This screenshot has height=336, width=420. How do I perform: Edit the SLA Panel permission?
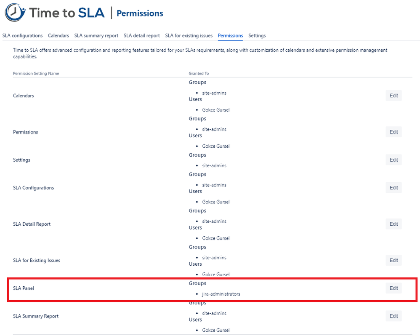pyautogui.click(x=393, y=288)
